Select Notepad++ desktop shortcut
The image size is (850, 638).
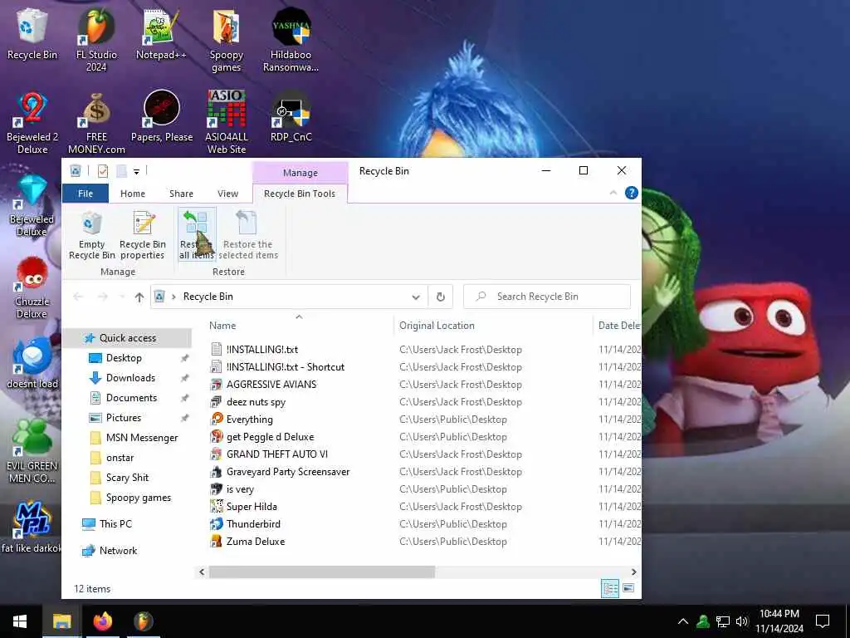coord(161,34)
